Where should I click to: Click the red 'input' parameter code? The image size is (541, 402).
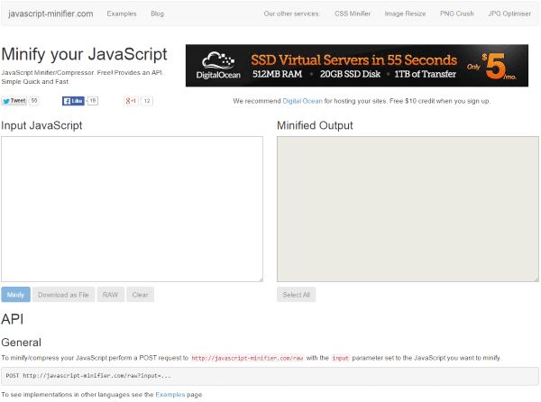point(340,358)
